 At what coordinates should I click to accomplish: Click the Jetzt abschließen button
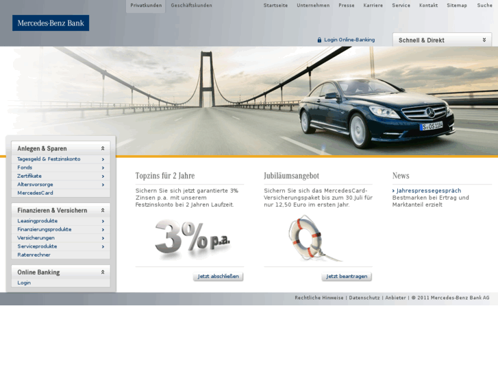click(x=219, y=277)
